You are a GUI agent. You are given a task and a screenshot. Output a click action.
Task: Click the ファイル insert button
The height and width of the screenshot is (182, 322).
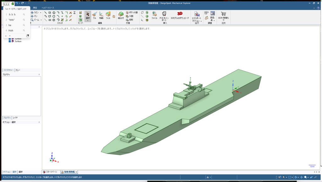(x=154, y=15)
